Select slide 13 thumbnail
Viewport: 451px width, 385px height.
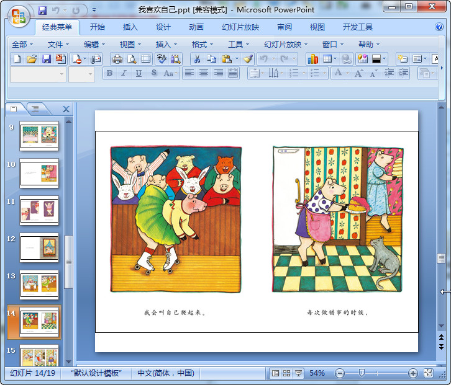[39, 285]
